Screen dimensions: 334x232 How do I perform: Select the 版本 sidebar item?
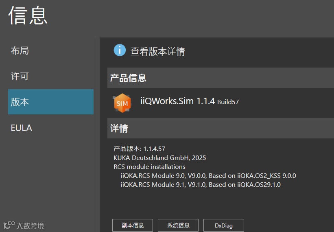tap(51, 102)
